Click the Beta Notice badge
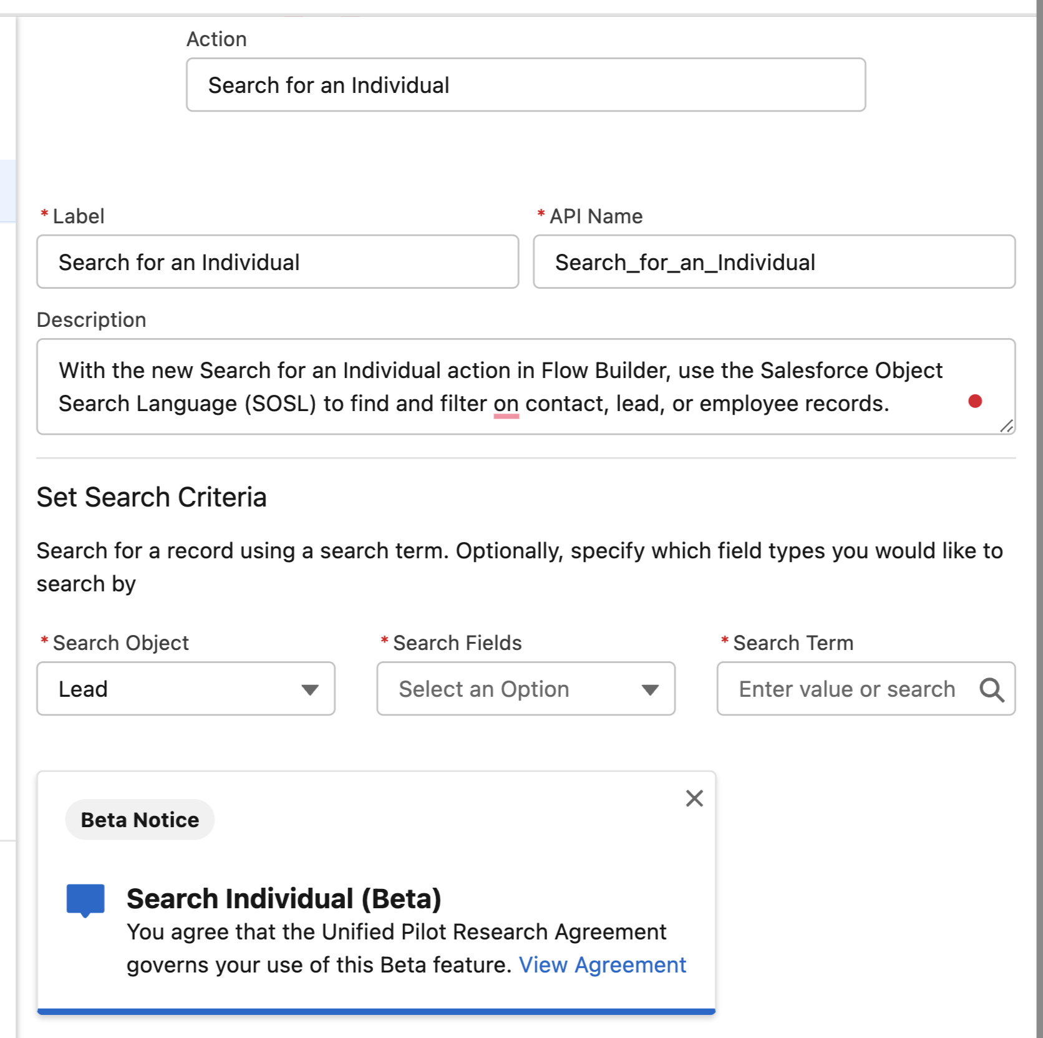 coord(140,820)
